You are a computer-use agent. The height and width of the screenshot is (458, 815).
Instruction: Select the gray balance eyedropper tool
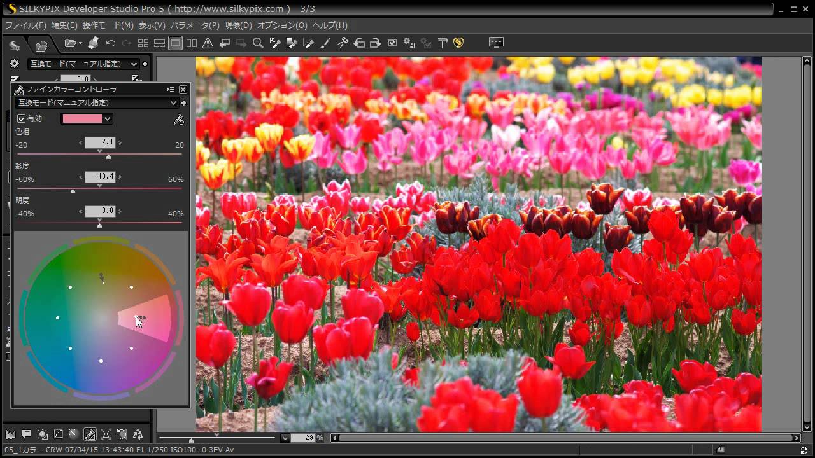[x=275, y=43]
